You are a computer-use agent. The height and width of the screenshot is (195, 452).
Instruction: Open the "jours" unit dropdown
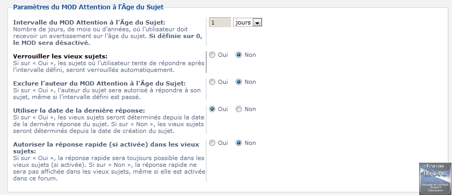pos(247,22)
